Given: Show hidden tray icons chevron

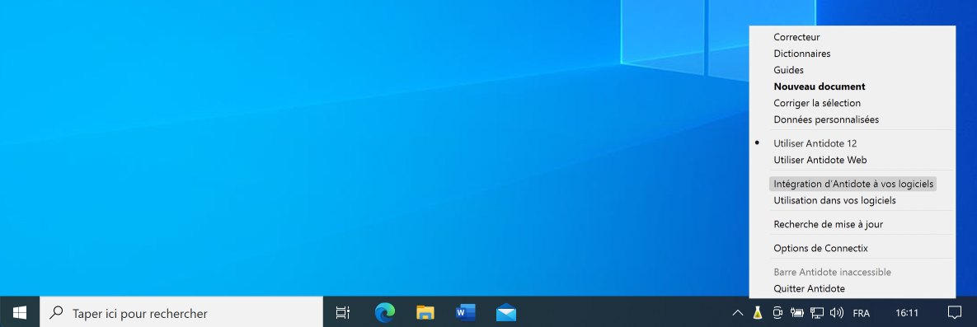Looking at the screenshot, I should [x=737, y=313].
